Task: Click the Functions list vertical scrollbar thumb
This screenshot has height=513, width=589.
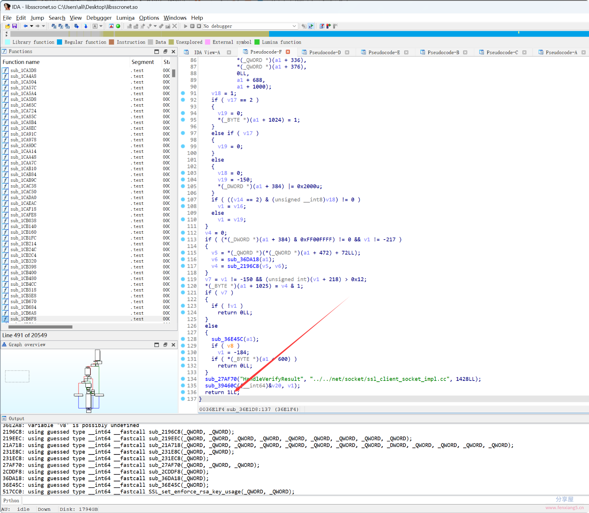Action: pyautogui.click(x=174, y=73)
